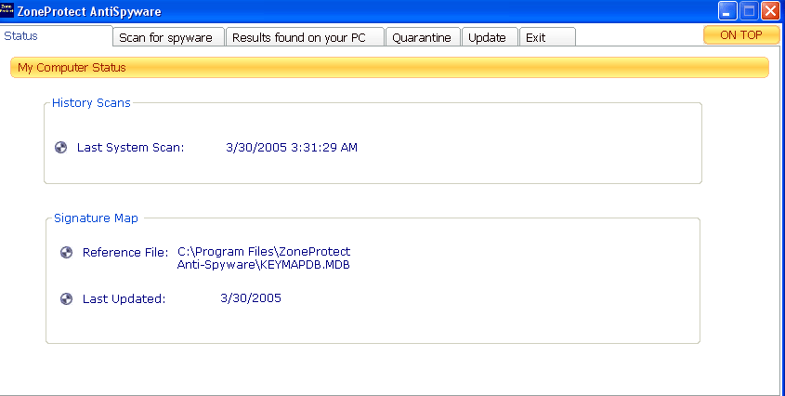The height and width of the screenshot is (396, 785).
Task: Open Results found on your PC tab
Action: tap(305, 37)
